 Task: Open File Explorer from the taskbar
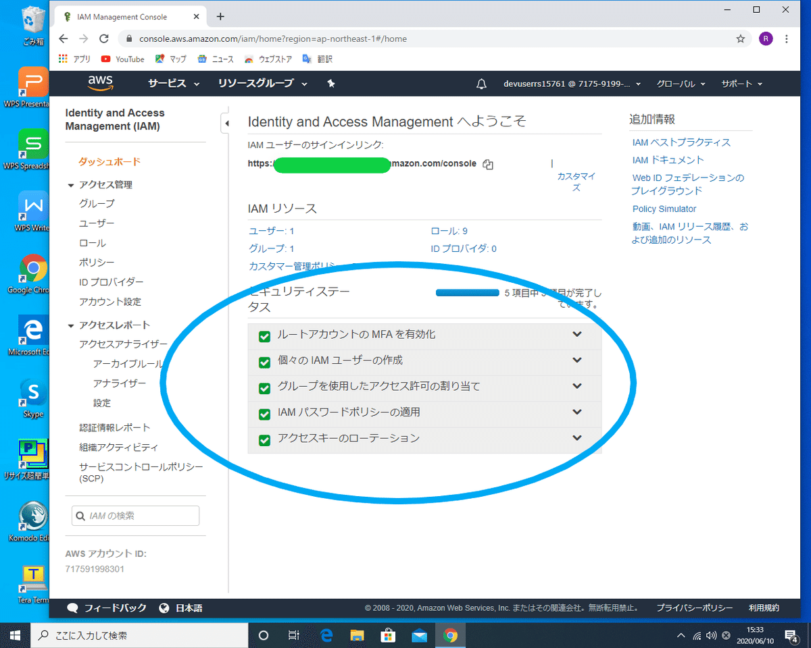357,635
